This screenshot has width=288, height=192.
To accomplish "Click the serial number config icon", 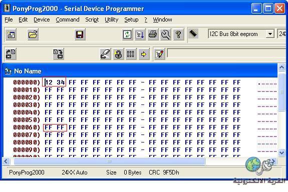I will click(131, 54).
